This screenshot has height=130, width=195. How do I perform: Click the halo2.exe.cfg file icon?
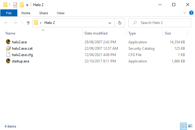point(8,55)
